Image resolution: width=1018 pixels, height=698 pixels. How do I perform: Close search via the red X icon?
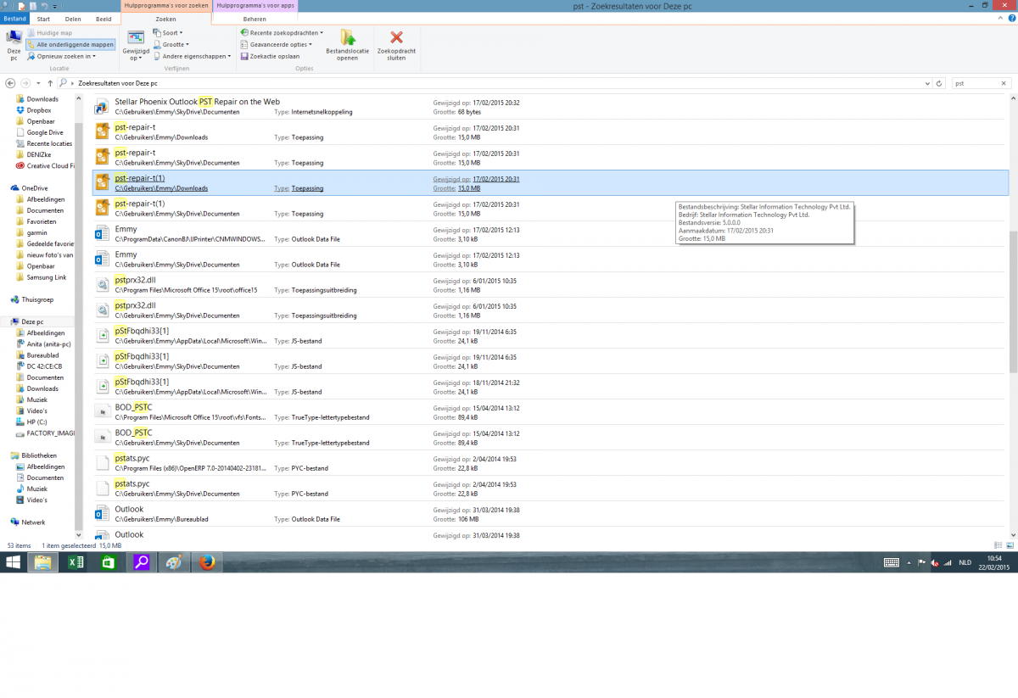[396, 37]
